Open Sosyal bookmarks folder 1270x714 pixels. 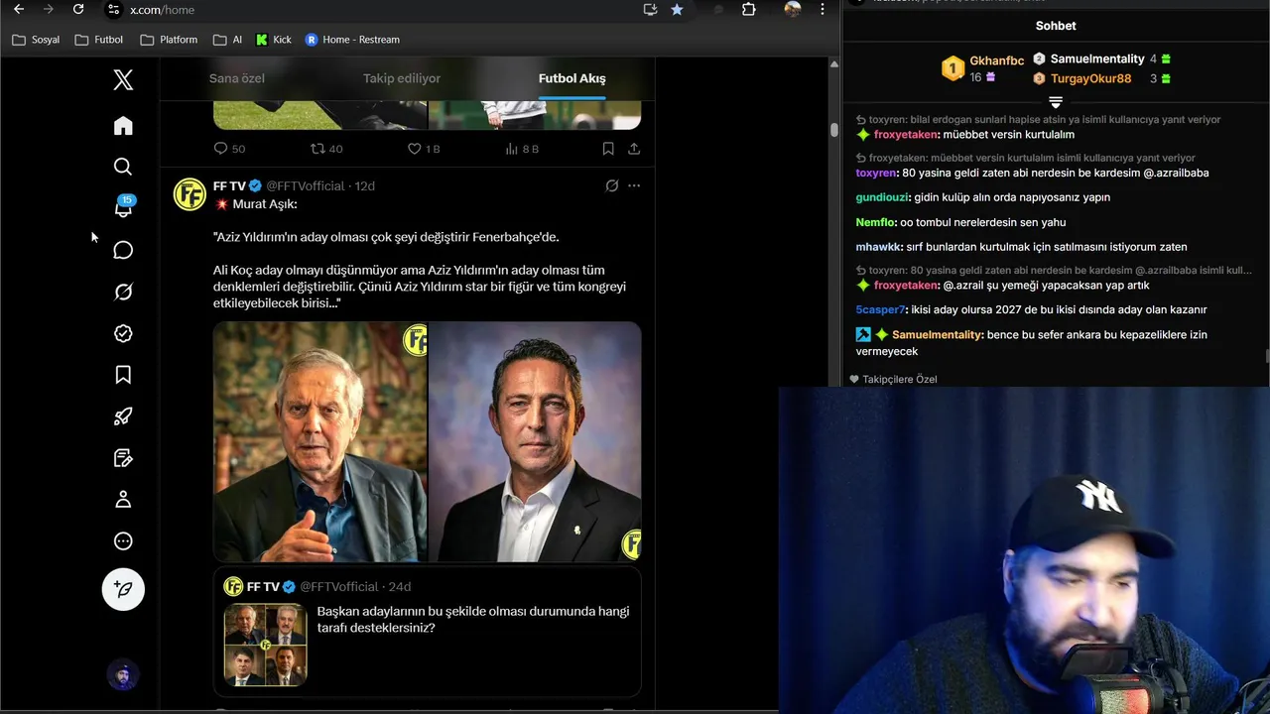36,40
